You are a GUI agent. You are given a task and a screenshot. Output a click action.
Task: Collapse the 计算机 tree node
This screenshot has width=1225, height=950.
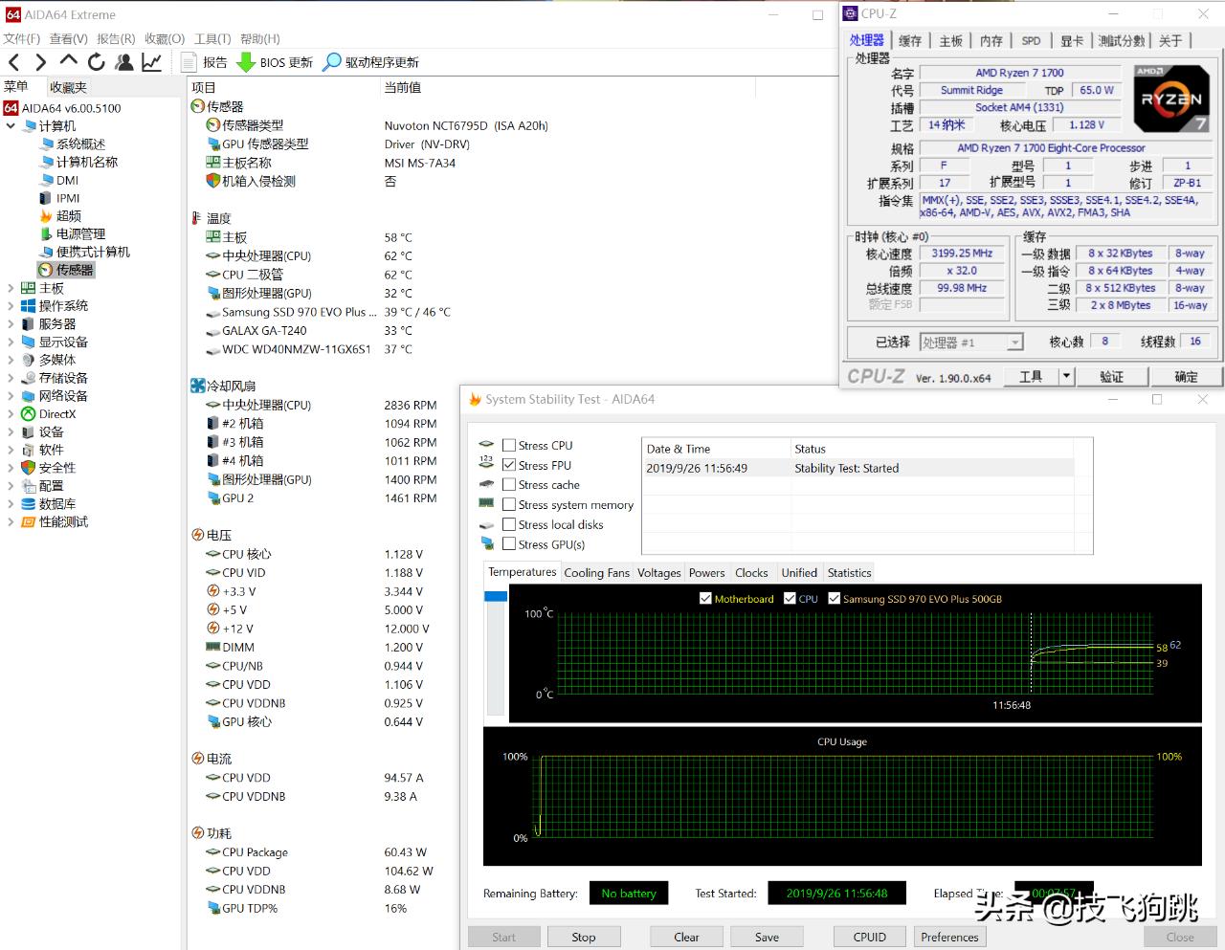click(11, 126)
